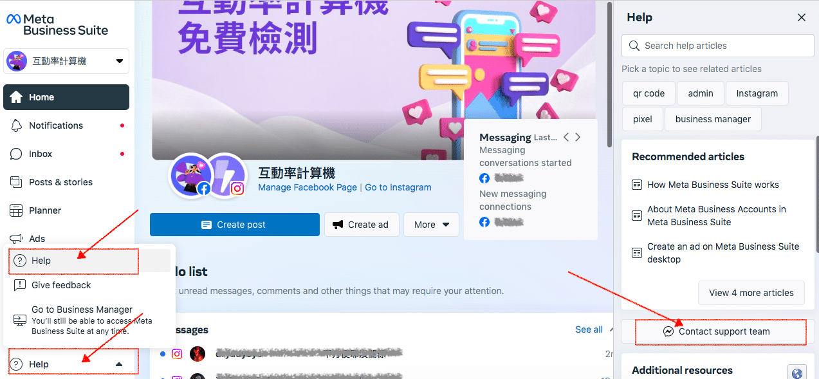This screenshot has width=819, height=379.
Task: Click the globe icon in Additional resources
Action: tap(797, 373)
